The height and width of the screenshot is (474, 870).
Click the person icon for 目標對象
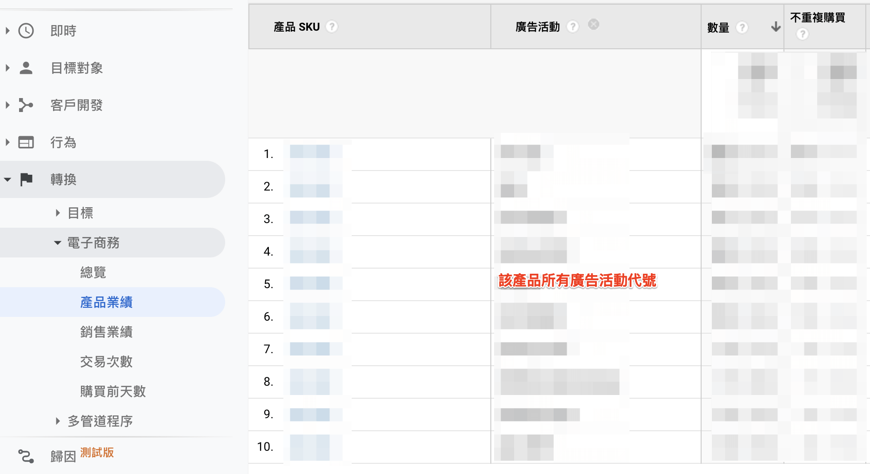pos(26,68)
